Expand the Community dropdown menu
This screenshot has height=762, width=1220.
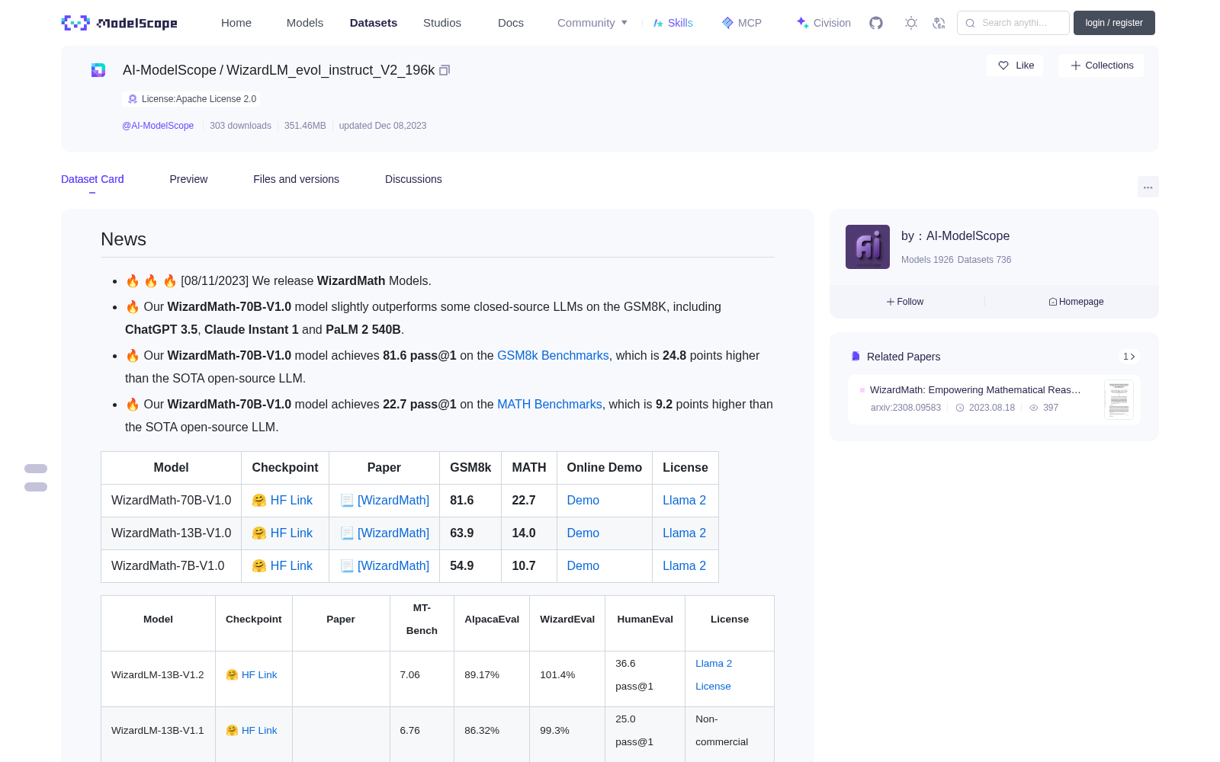click(592, 23)
